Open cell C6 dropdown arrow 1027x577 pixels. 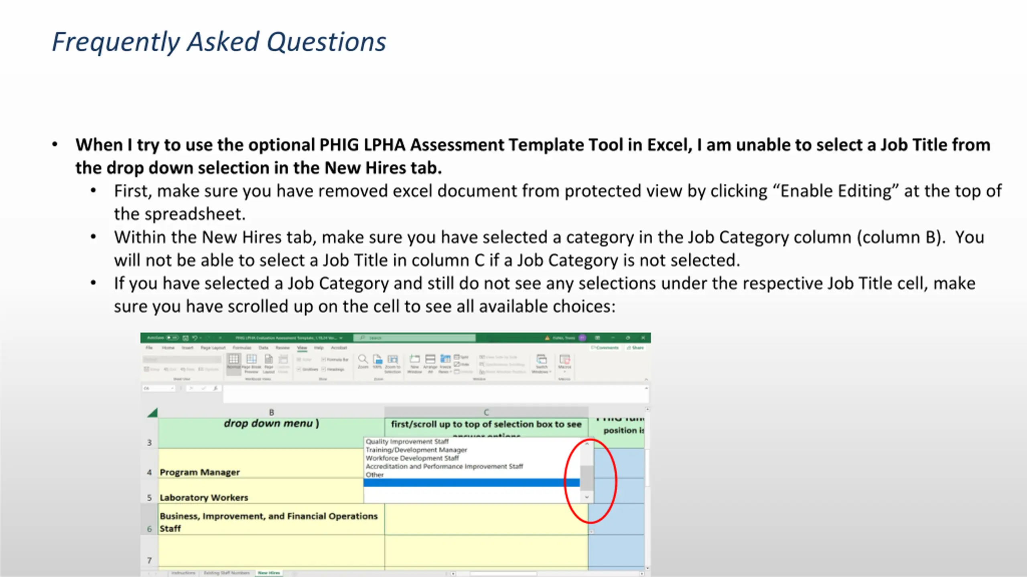pos(591,532)
